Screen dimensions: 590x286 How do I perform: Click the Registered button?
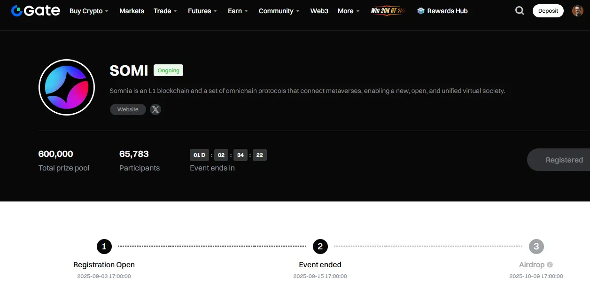[559, 160]
